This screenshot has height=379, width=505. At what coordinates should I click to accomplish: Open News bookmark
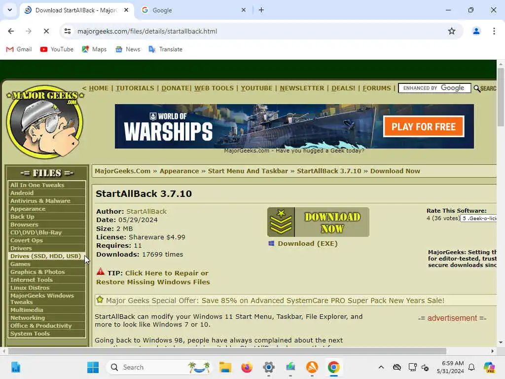coord(128,49)
